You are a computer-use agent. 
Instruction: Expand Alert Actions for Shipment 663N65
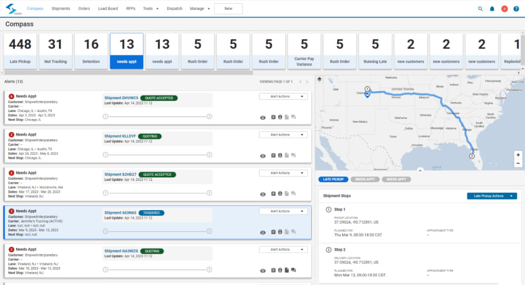283,211
